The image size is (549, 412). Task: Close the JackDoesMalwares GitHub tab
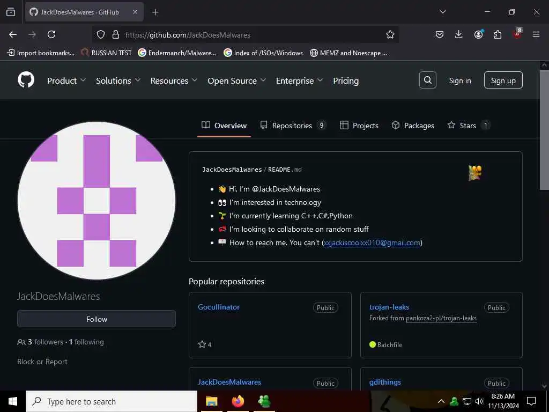click(x=135, y=12)
